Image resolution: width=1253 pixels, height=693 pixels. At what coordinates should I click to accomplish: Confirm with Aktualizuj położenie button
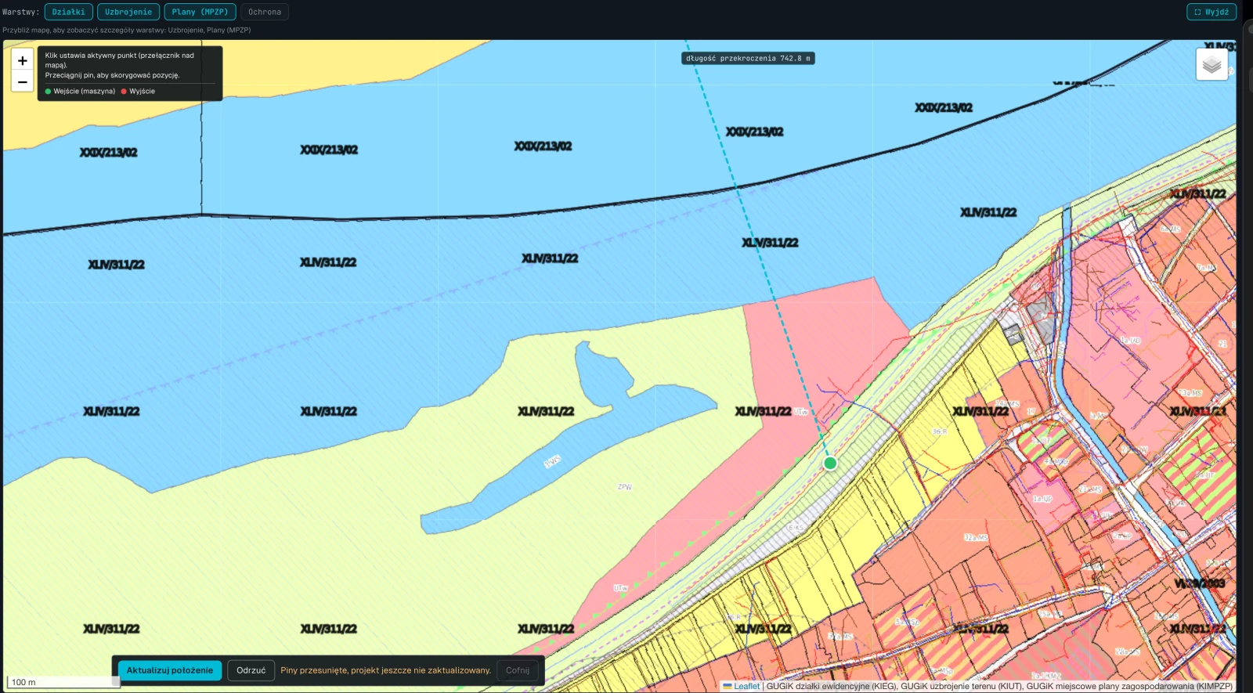170,670
